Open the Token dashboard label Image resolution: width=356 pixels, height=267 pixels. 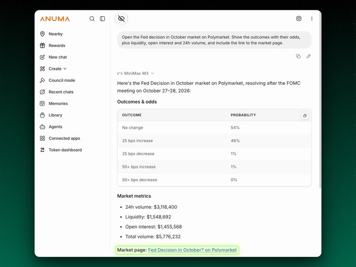pyautogui.click(x=65, y=150)
